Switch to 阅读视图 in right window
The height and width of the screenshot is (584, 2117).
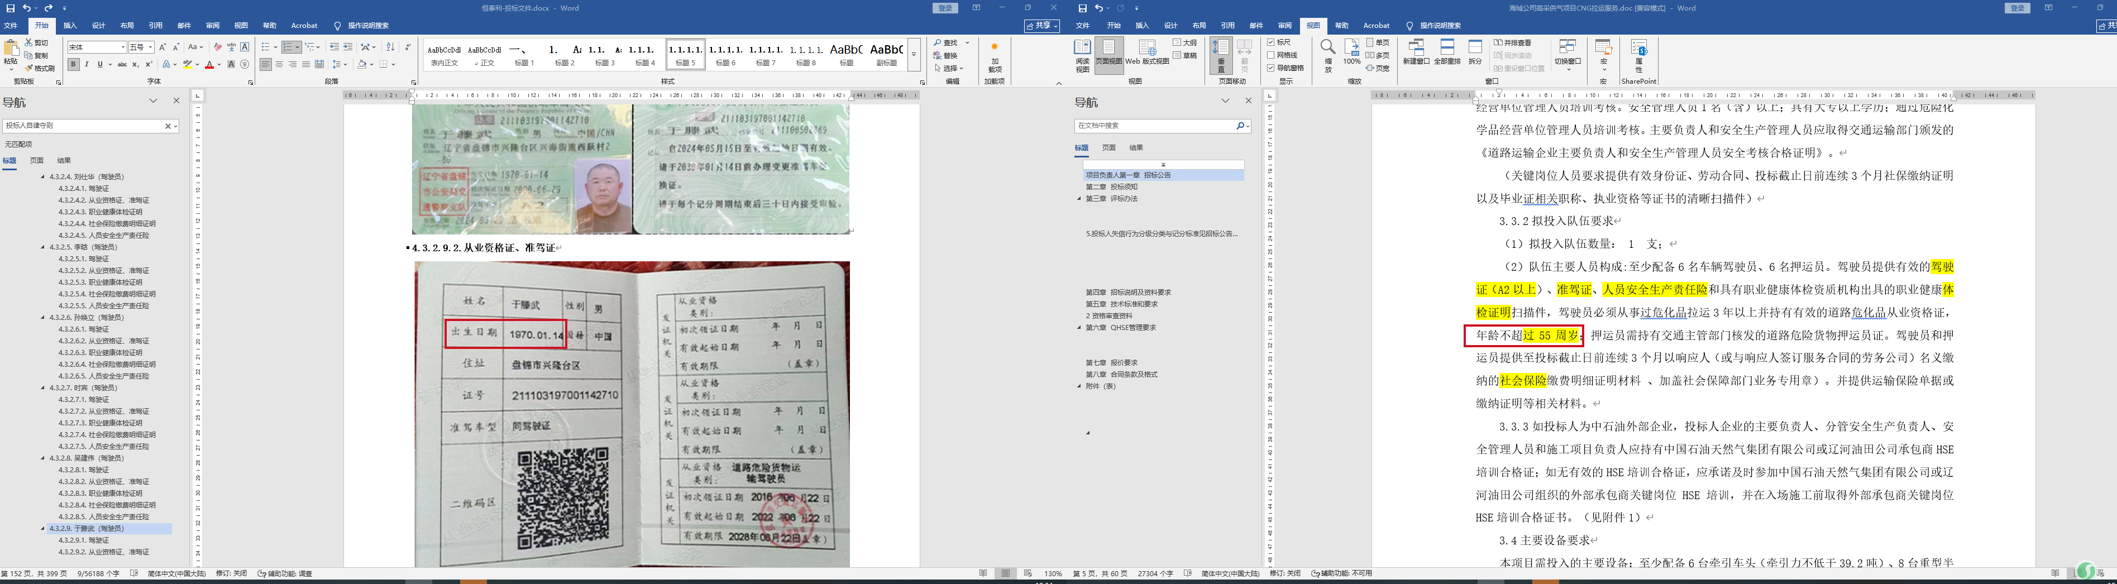1082,56
